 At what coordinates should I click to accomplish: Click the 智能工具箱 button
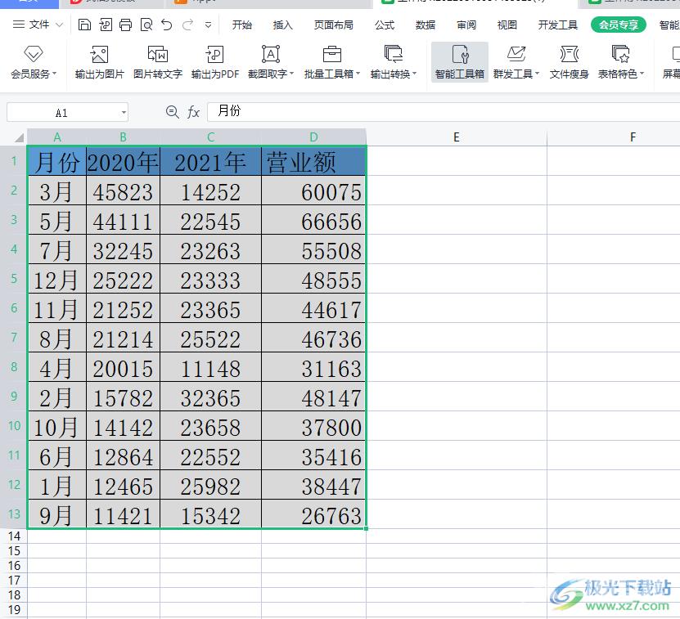pos(460,62)
